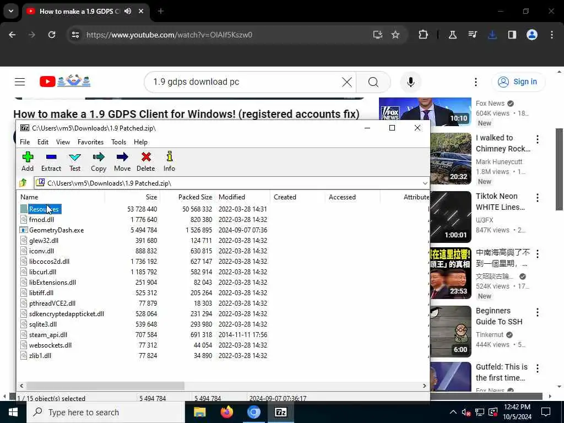Select the Move toolbar icon
This screenshot has height=423, width=564.
122,161
